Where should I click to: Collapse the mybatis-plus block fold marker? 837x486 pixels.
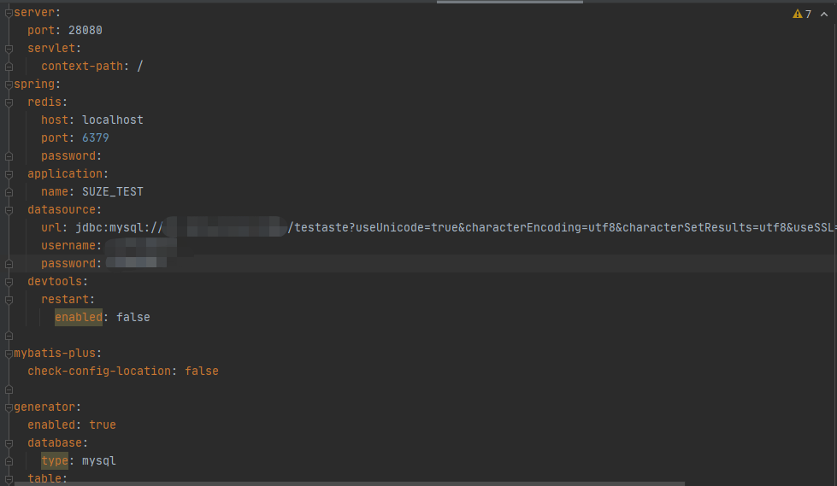click(x=9, y=353)
